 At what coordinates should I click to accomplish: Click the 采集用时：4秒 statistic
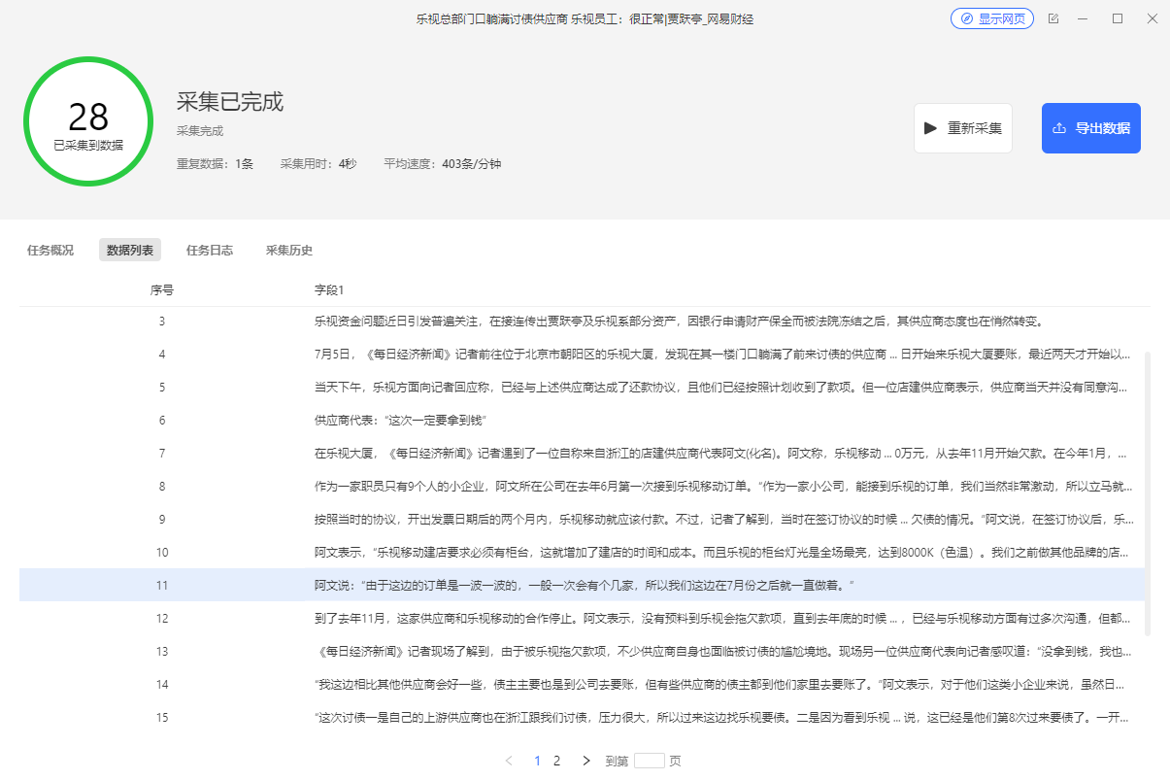coord(318,163)
